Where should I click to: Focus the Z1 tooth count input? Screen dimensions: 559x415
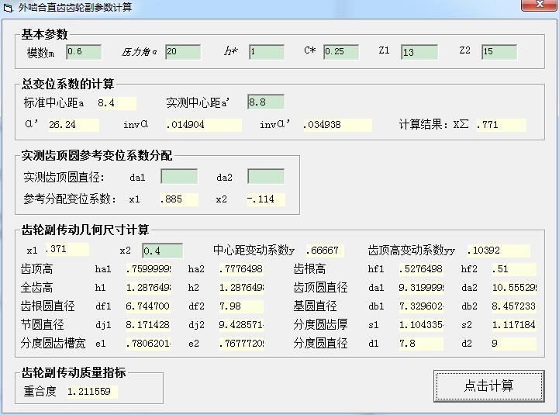419,52
